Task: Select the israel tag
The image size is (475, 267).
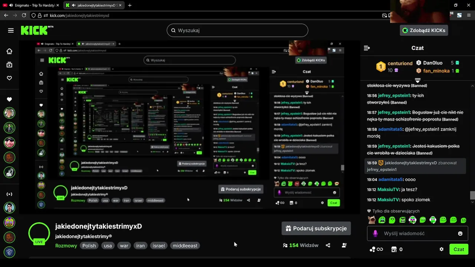Action: [x=159, y=245]
